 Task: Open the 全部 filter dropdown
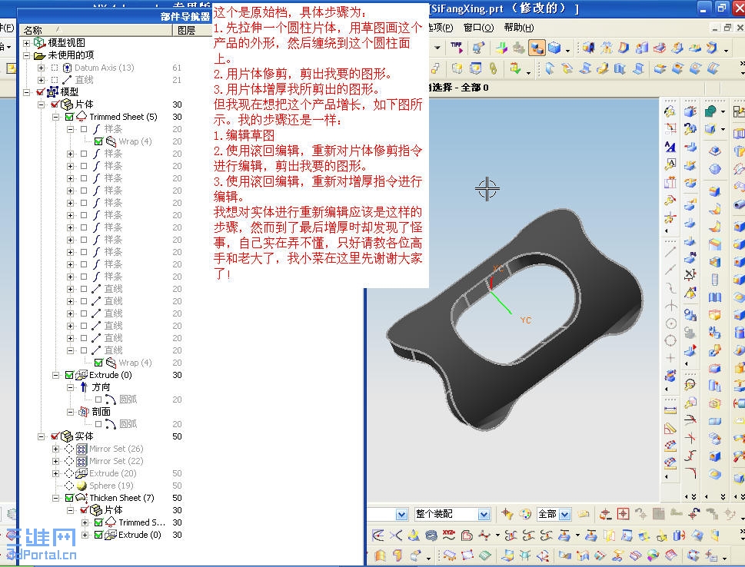[565, 514]
